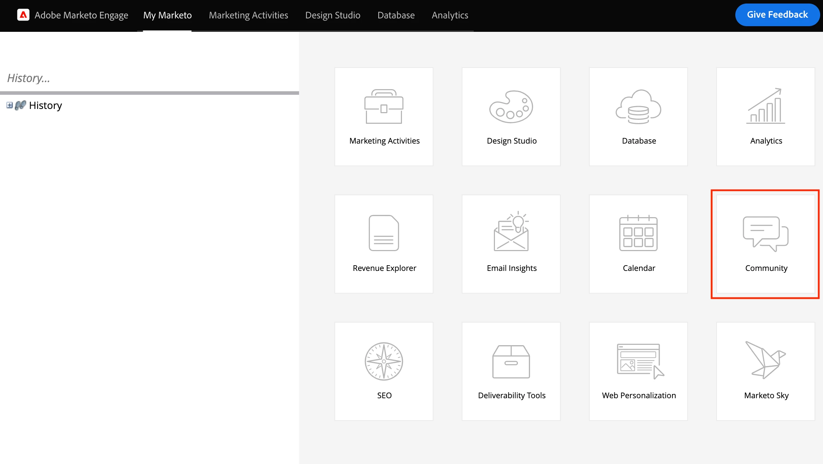Open the SEO compass tile
This screenshot has height=464, width=823.
pyautogui.click(x=384, y=371)
